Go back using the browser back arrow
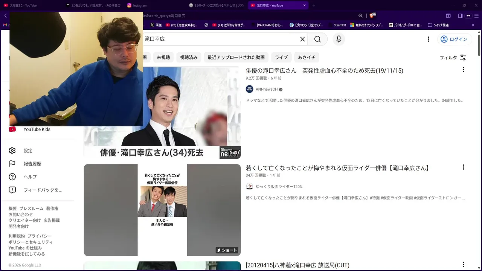The width and height of the screenshot is (482, 271). coord(5,16)
